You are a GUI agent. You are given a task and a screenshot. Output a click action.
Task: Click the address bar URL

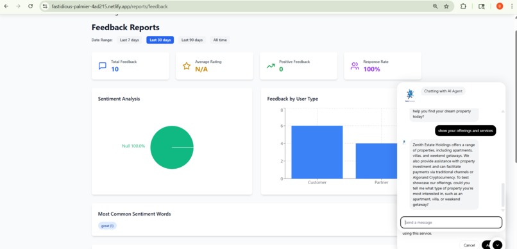[x=110, y=6]
